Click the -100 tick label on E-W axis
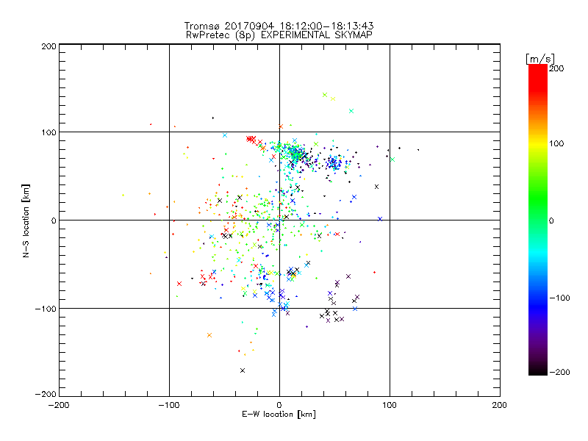The width and height of the screenshot is (588, 441). pos(169,405)
